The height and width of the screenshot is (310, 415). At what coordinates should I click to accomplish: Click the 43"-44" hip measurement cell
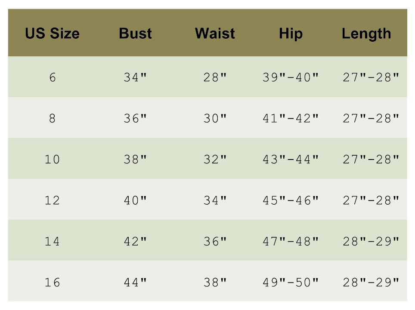click(x=291, y=160)
